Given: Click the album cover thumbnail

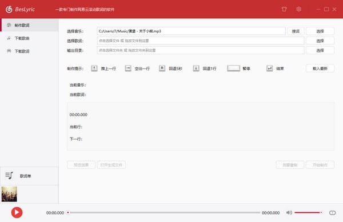Looking at the screenshot, I should (x=9, y=194).
